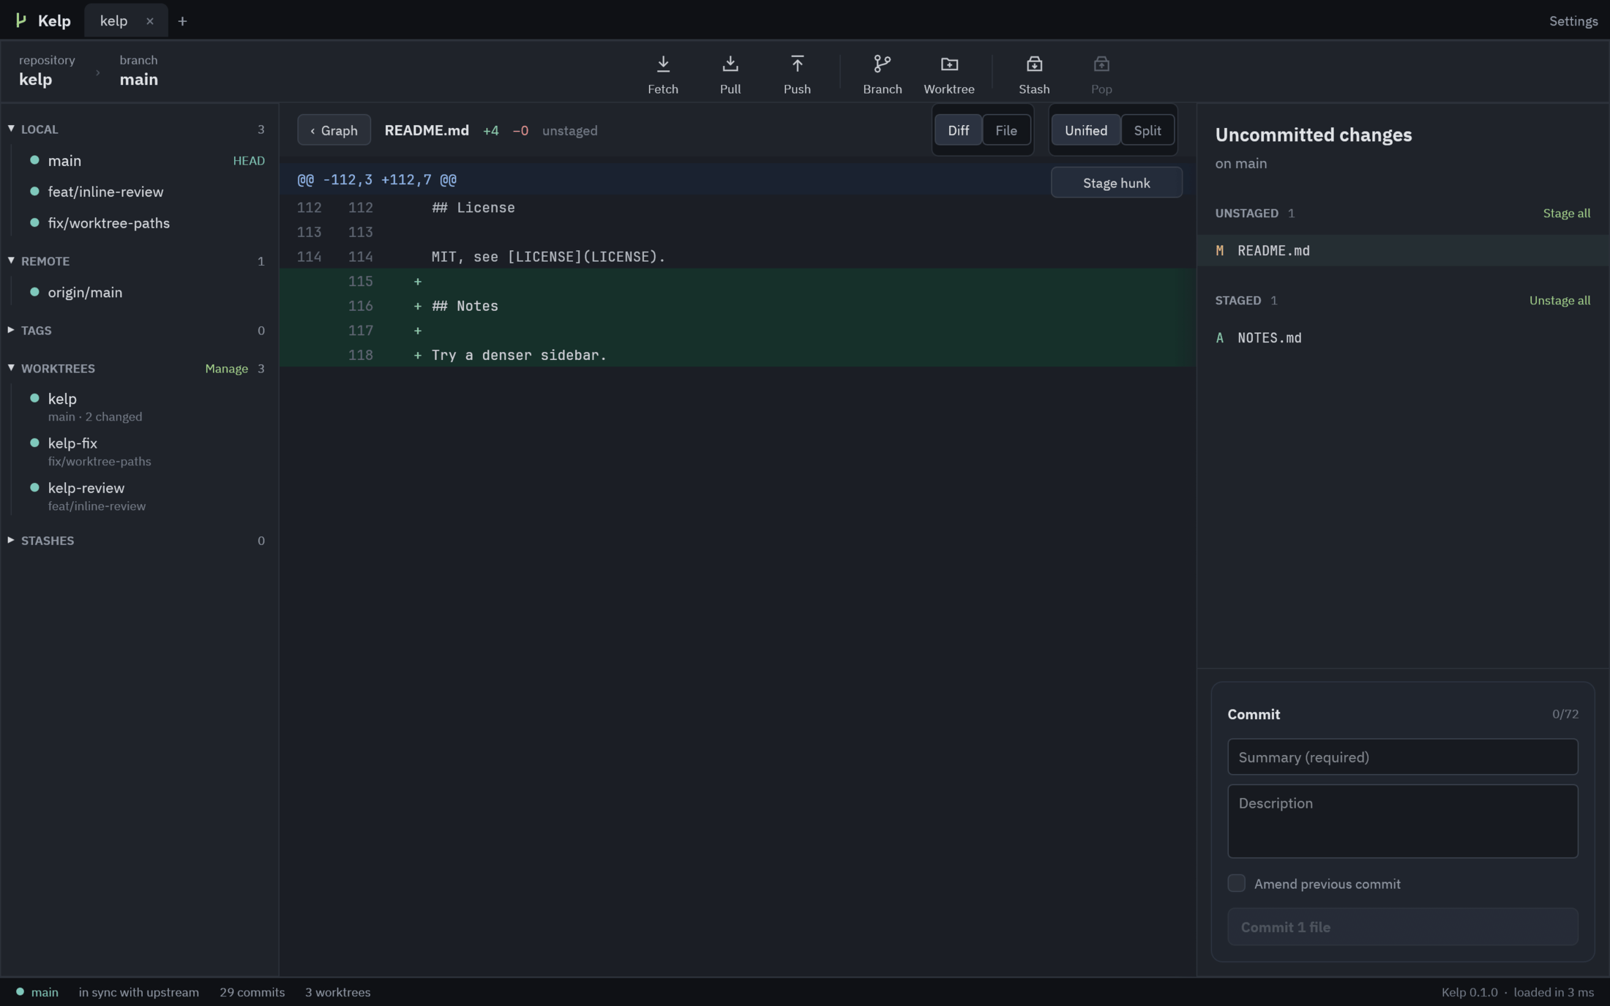The image size is (1610, 1006).
Task: Click the dot beside feat/inline-review
Action: [x=34, y=191]
